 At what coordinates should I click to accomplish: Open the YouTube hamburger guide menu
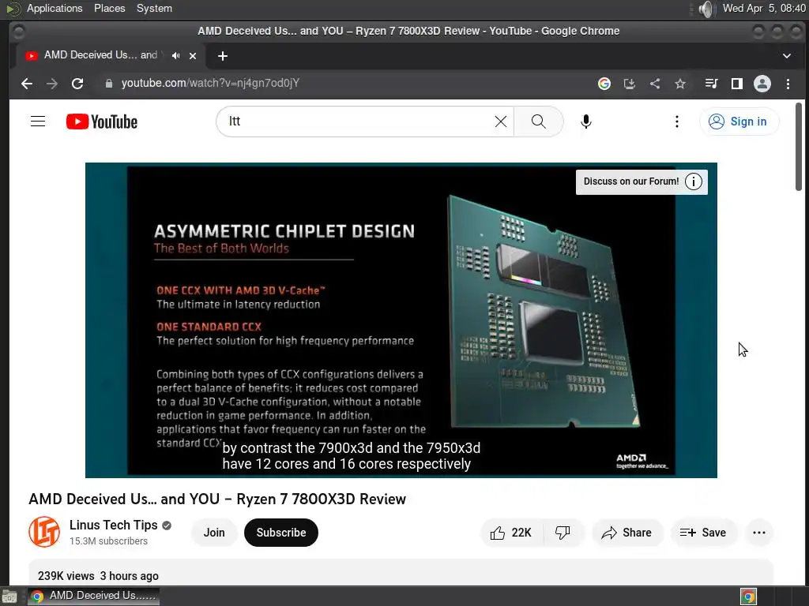[x=38, y=122]
